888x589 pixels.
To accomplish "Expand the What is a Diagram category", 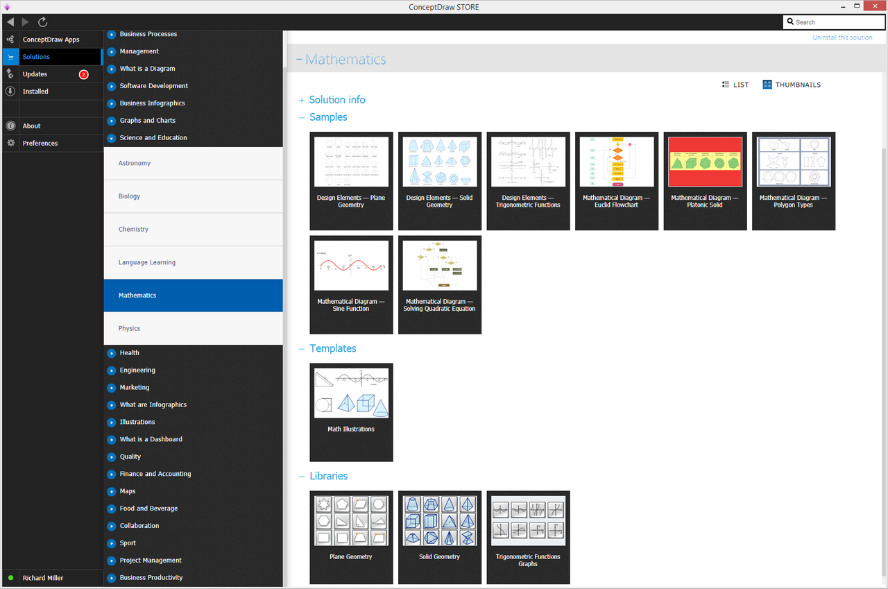I will (x=112, y=69).
